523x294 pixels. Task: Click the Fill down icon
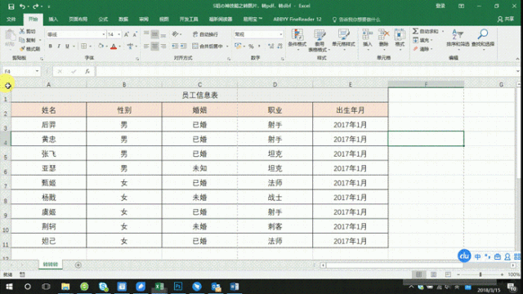click(x=415, y=40)
